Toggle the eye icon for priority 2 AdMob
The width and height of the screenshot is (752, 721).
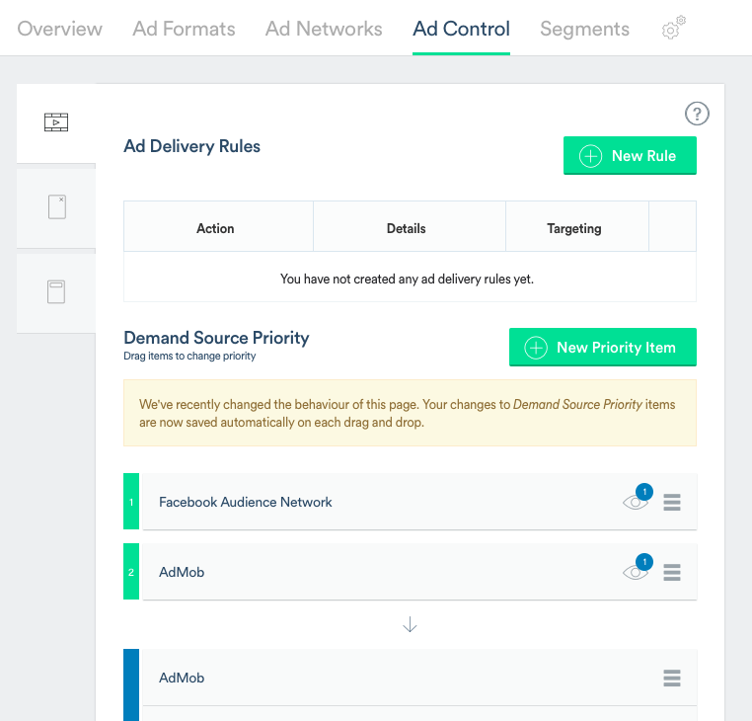[x=636, y=573]
